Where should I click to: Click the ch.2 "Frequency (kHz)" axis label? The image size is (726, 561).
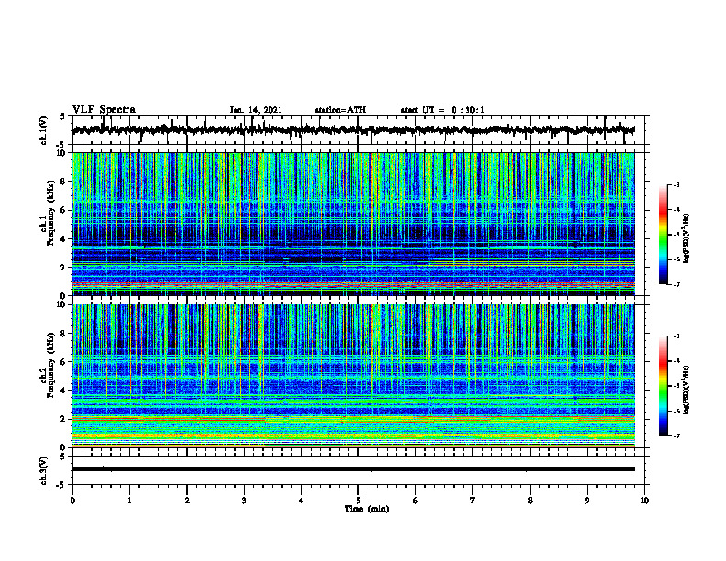coord(51,365)
